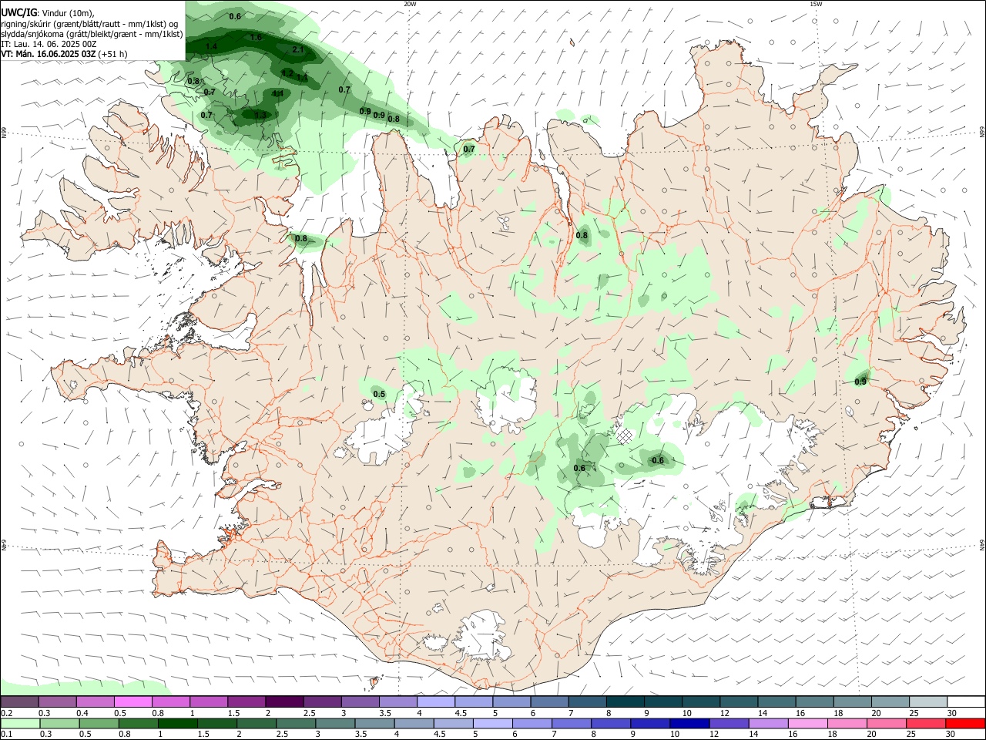986x740 pixels.
Task: Click the cross-hatched diamond marker on the map
Action: point(624,436)
